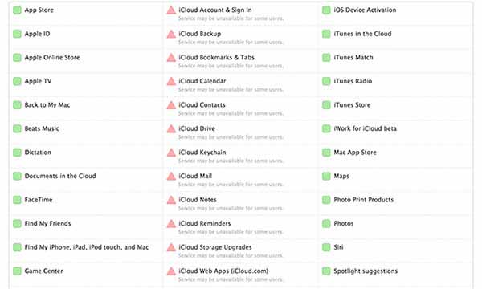The image size is (482, 289).
Task: Open the iCloud Account & Sign In entry
Action: (215, 10)
